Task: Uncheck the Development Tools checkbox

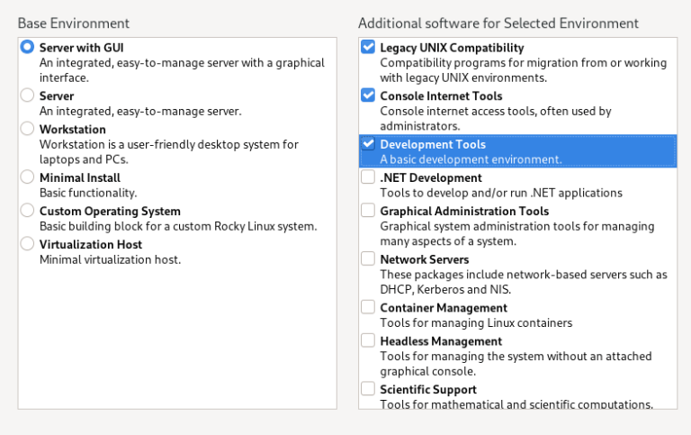Action: 368,144
